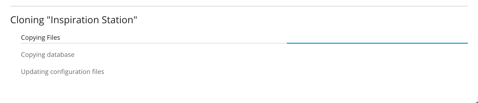Click the Cloning "Inspiration Station" heading
Viewport: 478px width, 103px height.
pyautogui.click(x=74, y=20)
